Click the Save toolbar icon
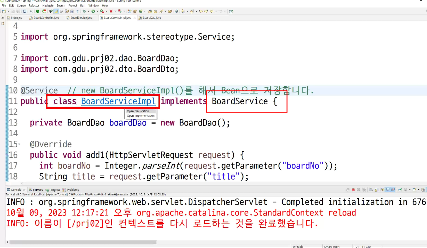 13,11
